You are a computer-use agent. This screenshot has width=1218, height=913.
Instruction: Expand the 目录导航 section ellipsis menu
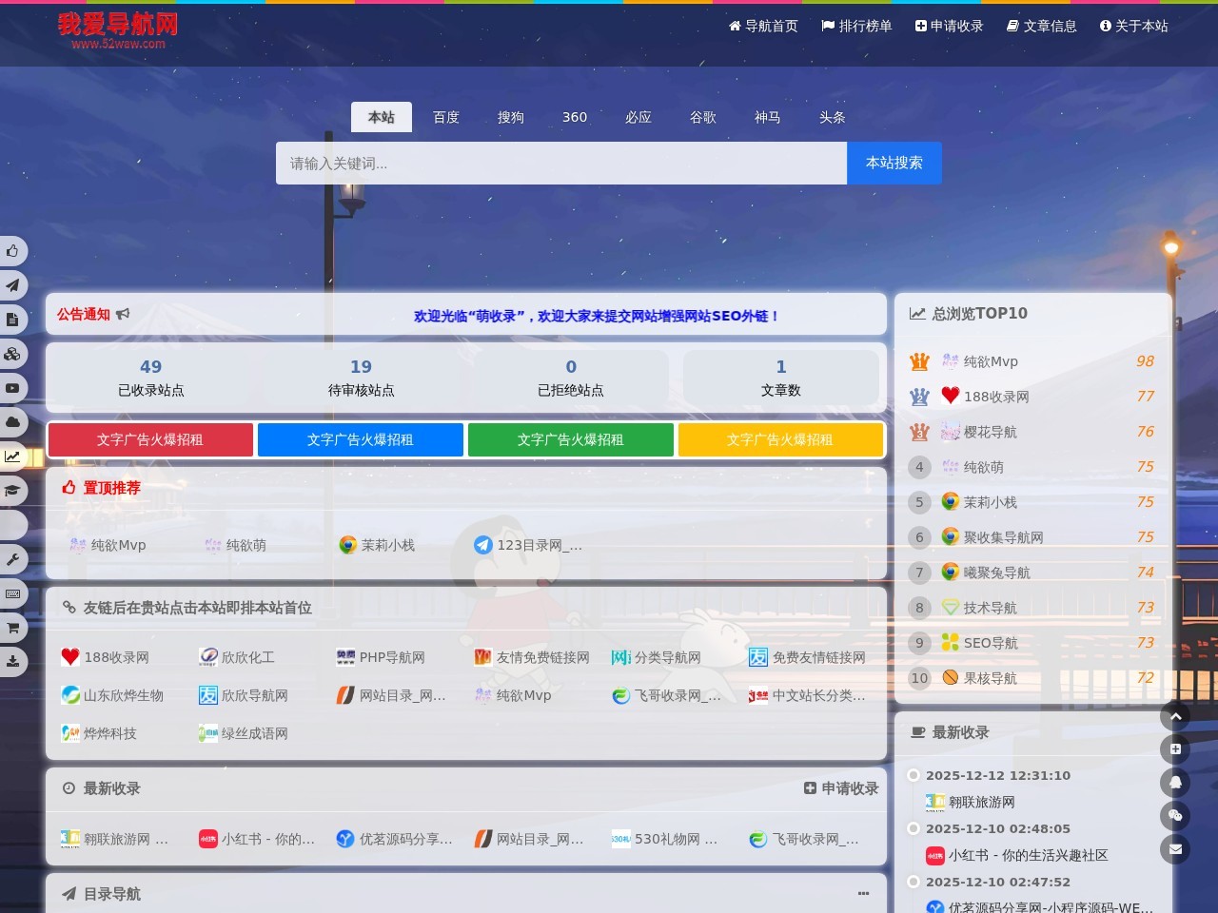pyautogui.click(x=863, y=893)
